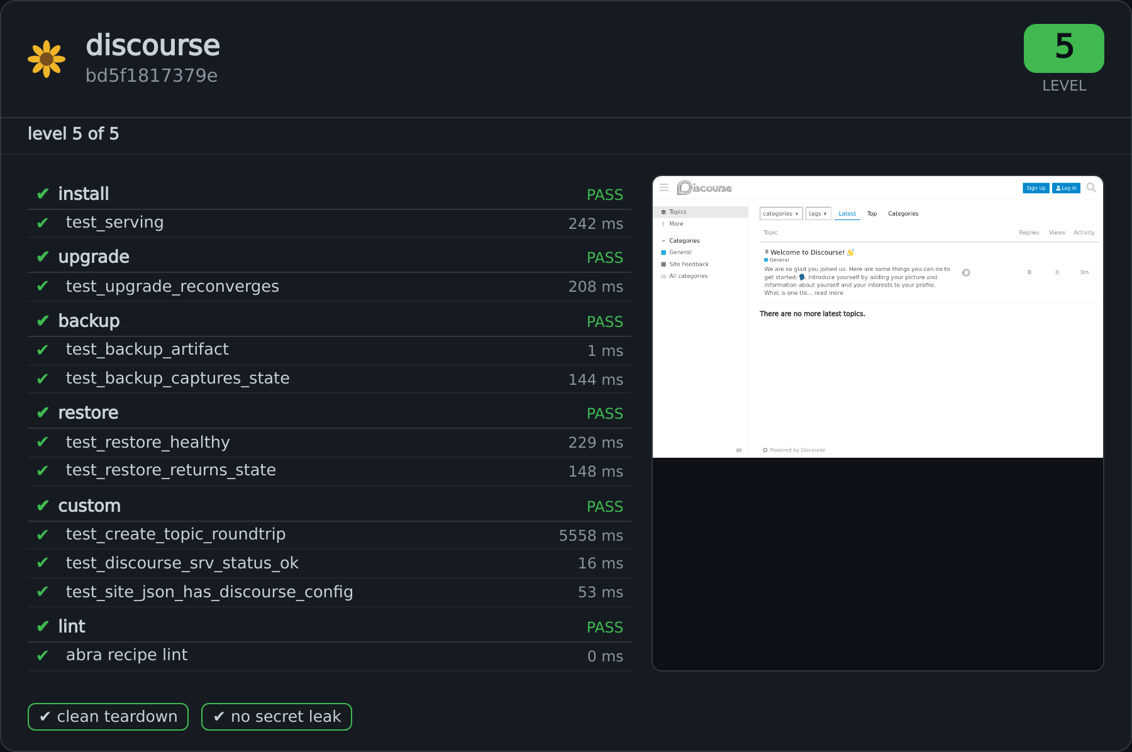Open the Welcome to Discourse! topic
Image resolution: width=1132 pixels, height=752 pixels.
point(807,252)
